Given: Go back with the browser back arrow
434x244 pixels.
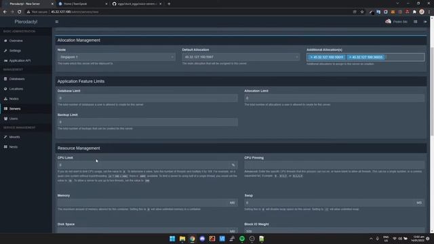Looking at the screenshot, I should tap(5, 12).
